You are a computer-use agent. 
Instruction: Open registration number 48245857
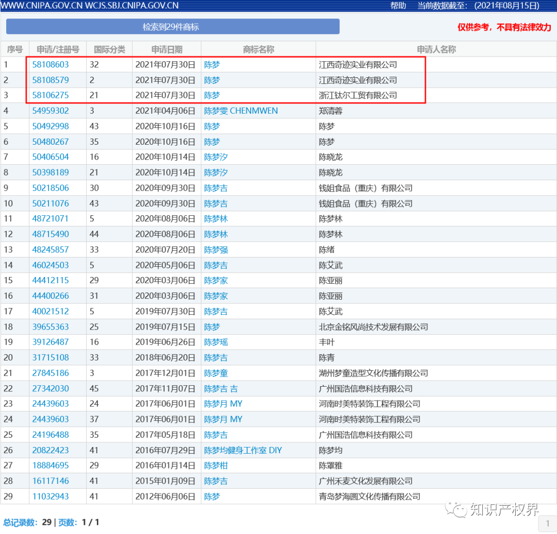[51, 250]
